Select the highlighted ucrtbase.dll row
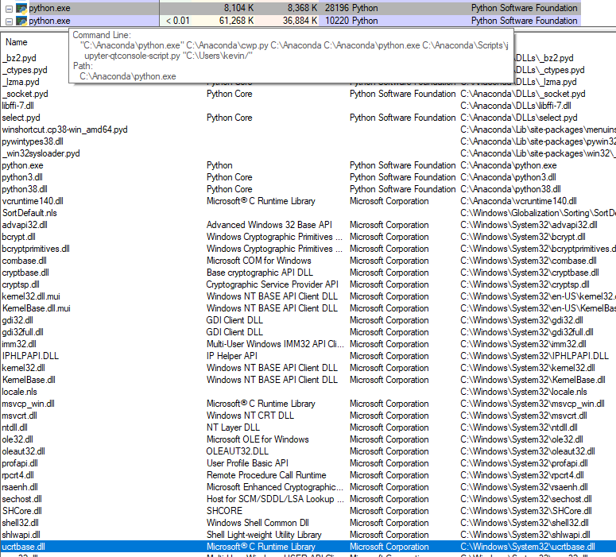This screenshot has width=616, height=557. 308,547
